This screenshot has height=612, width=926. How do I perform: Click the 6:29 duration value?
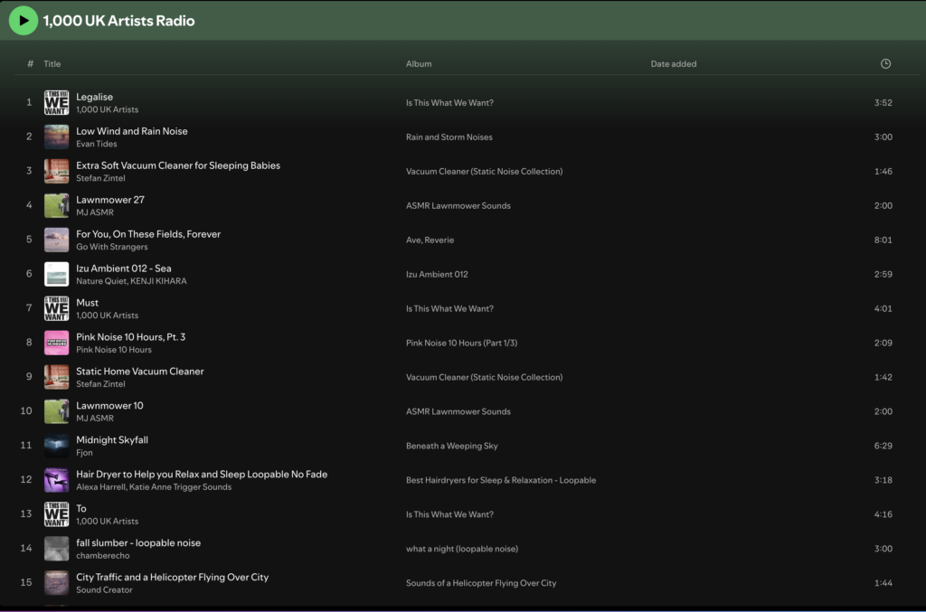(883, 446)
